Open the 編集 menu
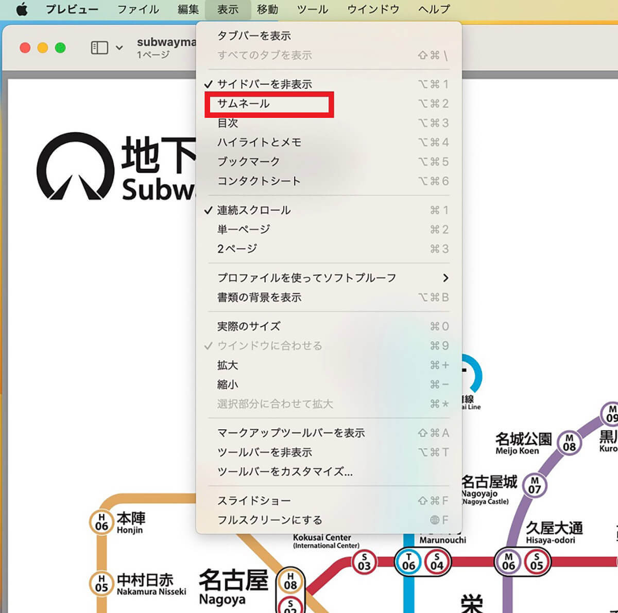 (x=187, y=9)
